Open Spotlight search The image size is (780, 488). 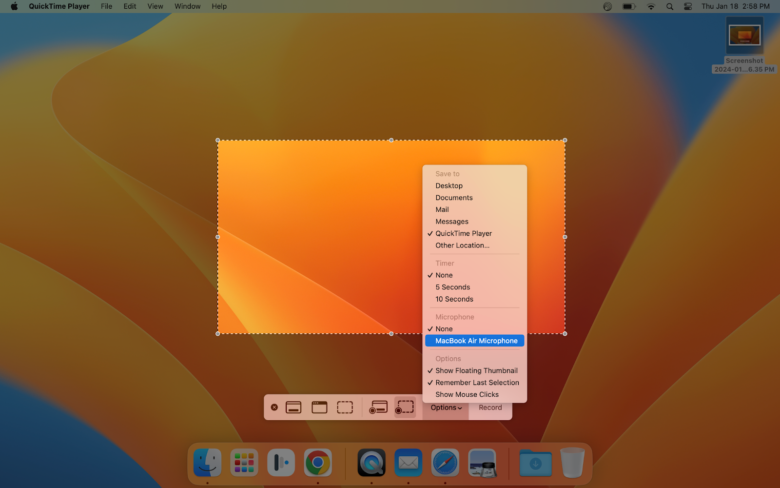coord(670,6)
